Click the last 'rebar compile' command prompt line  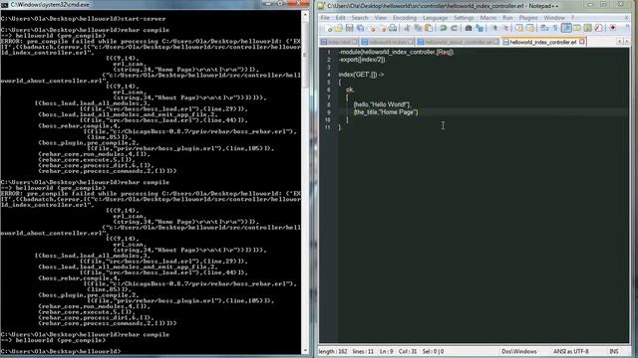pyautogui.click(x=85, y=335)
